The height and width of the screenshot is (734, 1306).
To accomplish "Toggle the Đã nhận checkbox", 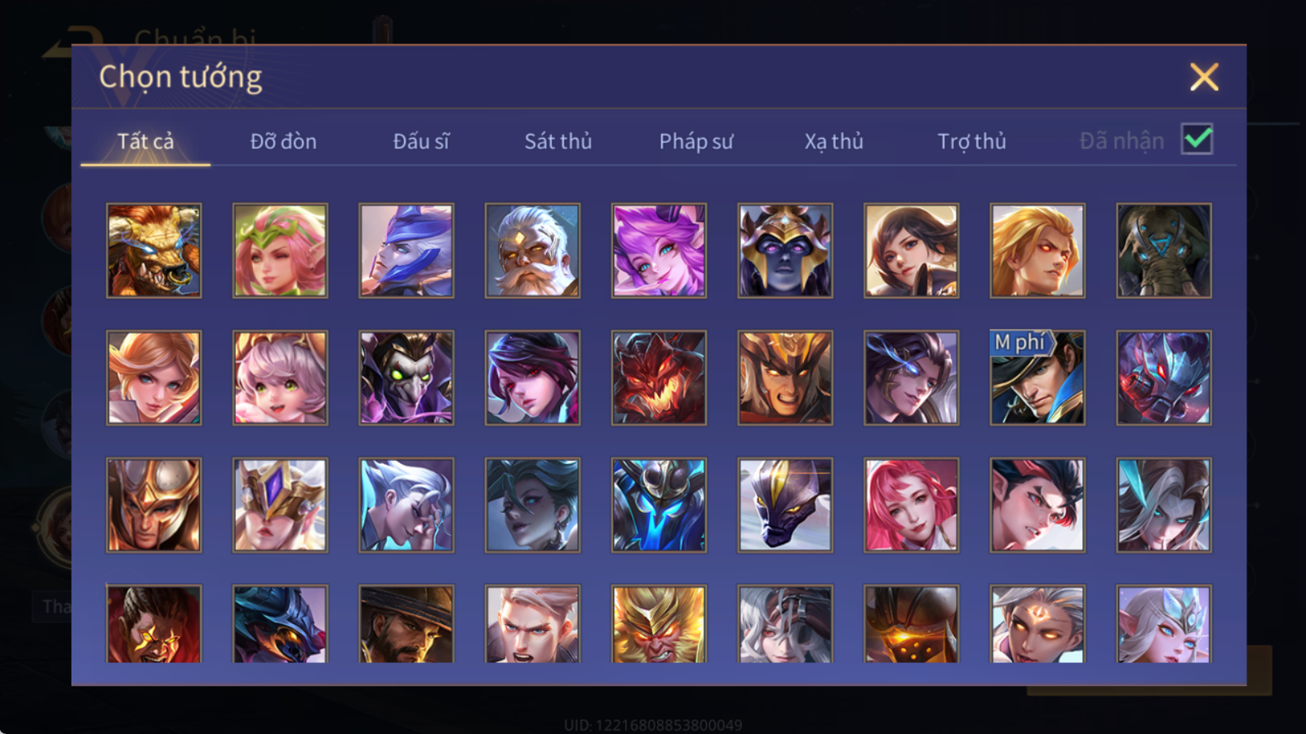I will (x=1197, y=139).
